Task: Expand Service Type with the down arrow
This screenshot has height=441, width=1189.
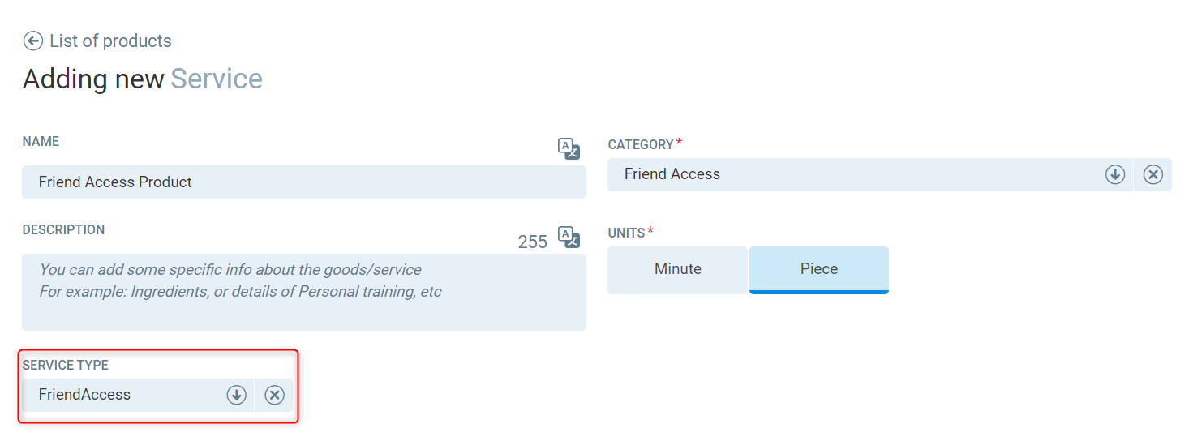Action: click(x=236, y=395)
